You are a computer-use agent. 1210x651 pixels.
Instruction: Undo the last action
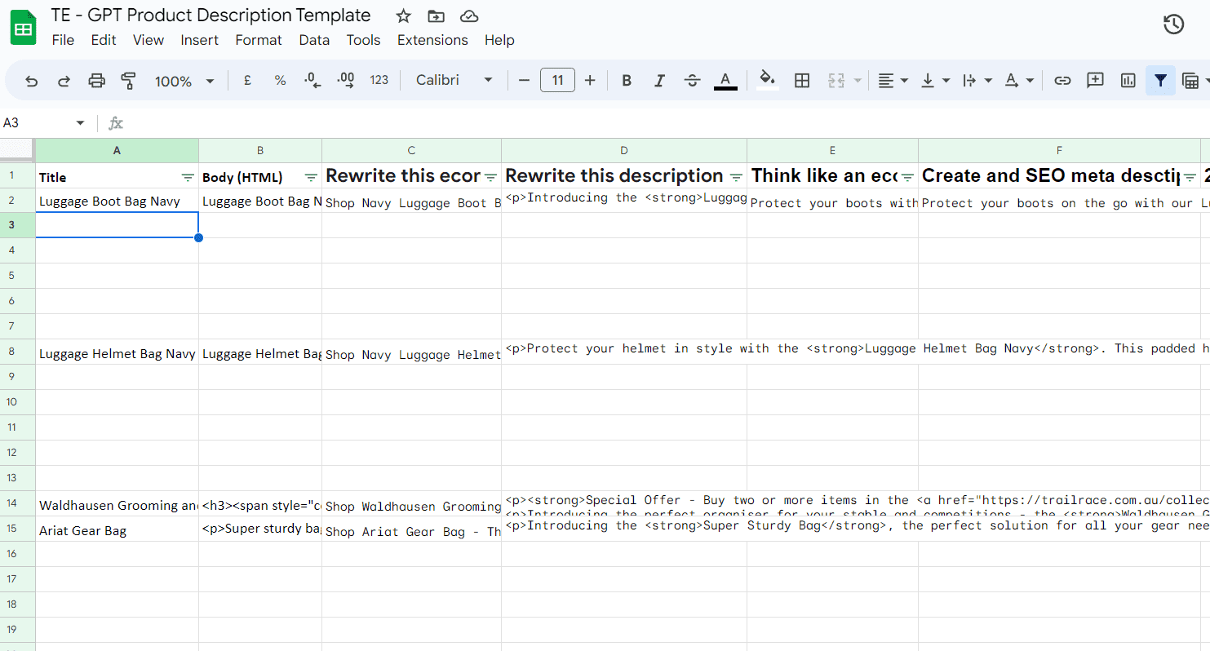click(32, 80)
